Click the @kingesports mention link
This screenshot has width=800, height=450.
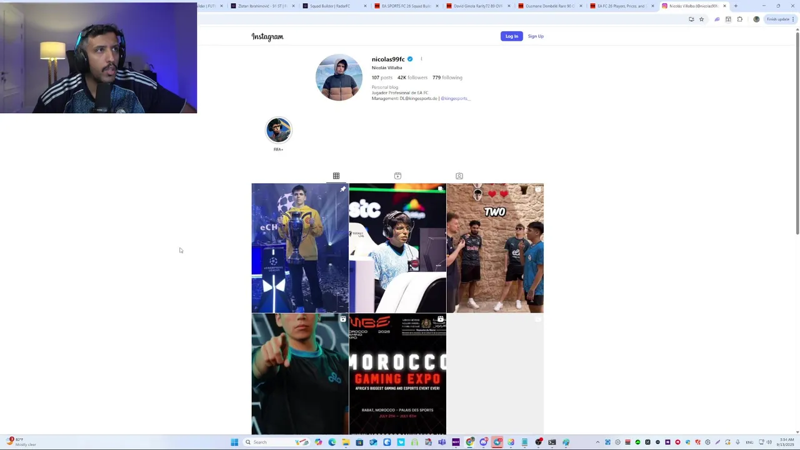(455, 98)
